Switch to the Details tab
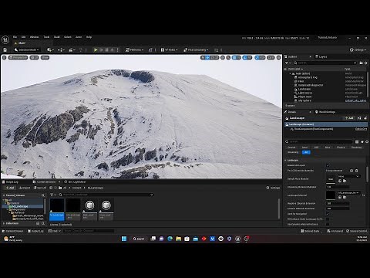Screen dimensions: 370x278 292,112
